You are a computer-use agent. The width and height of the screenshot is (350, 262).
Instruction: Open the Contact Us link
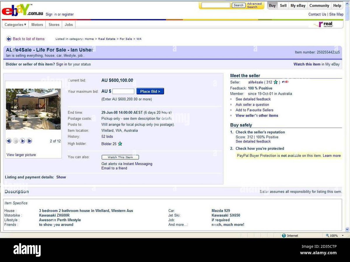coord(317,14)
